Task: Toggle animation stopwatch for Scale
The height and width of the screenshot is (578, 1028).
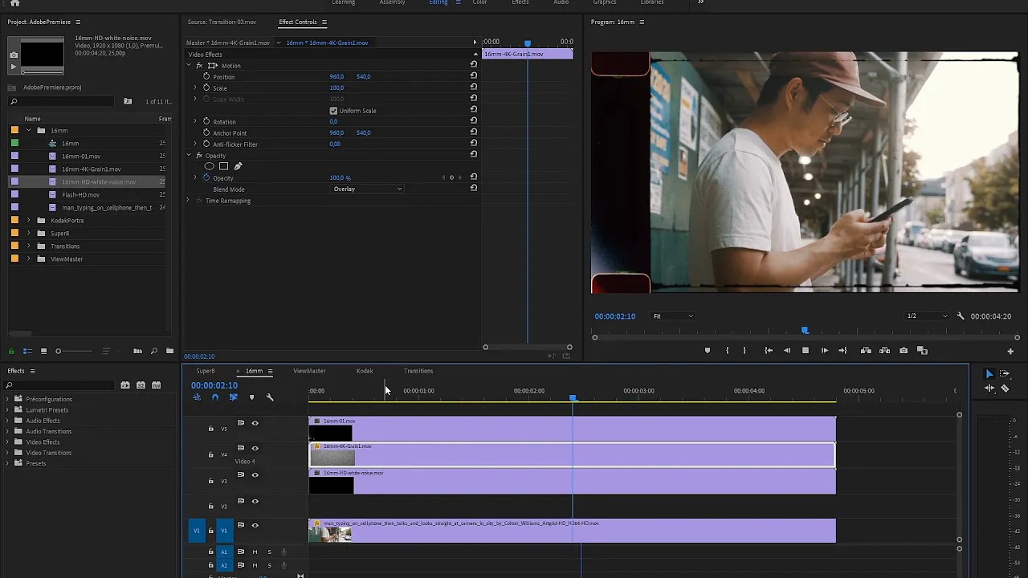Action: [206, 88]
